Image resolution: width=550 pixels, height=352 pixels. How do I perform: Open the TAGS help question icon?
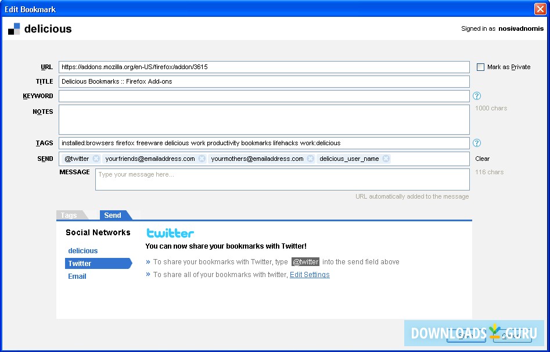tap(477, 143)
